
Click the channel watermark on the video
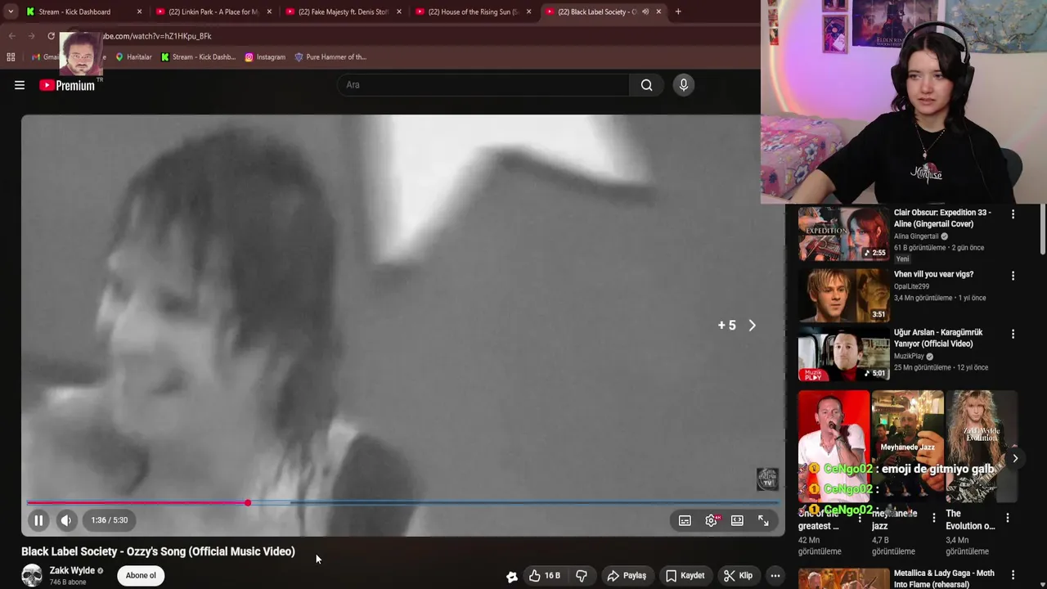tap(767, 479)
